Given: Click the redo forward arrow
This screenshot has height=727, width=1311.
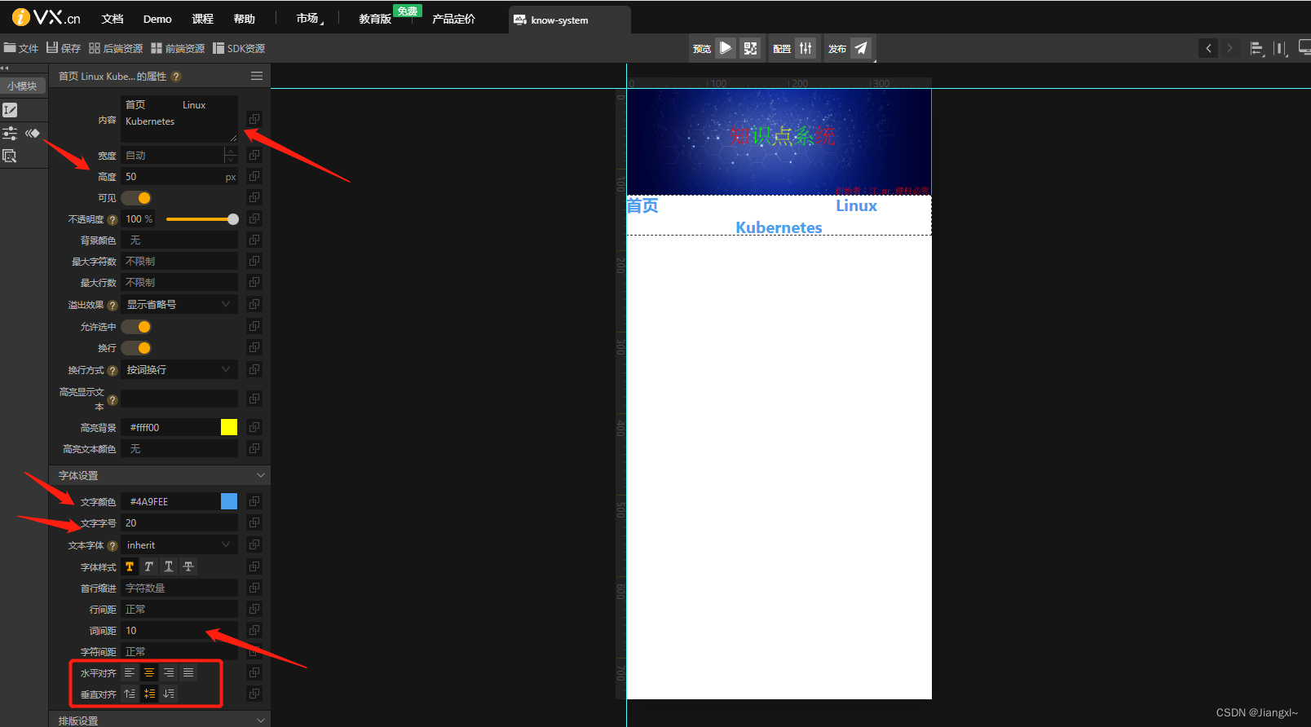Looking at the screenshot, I should click(x=1229, y=48).
